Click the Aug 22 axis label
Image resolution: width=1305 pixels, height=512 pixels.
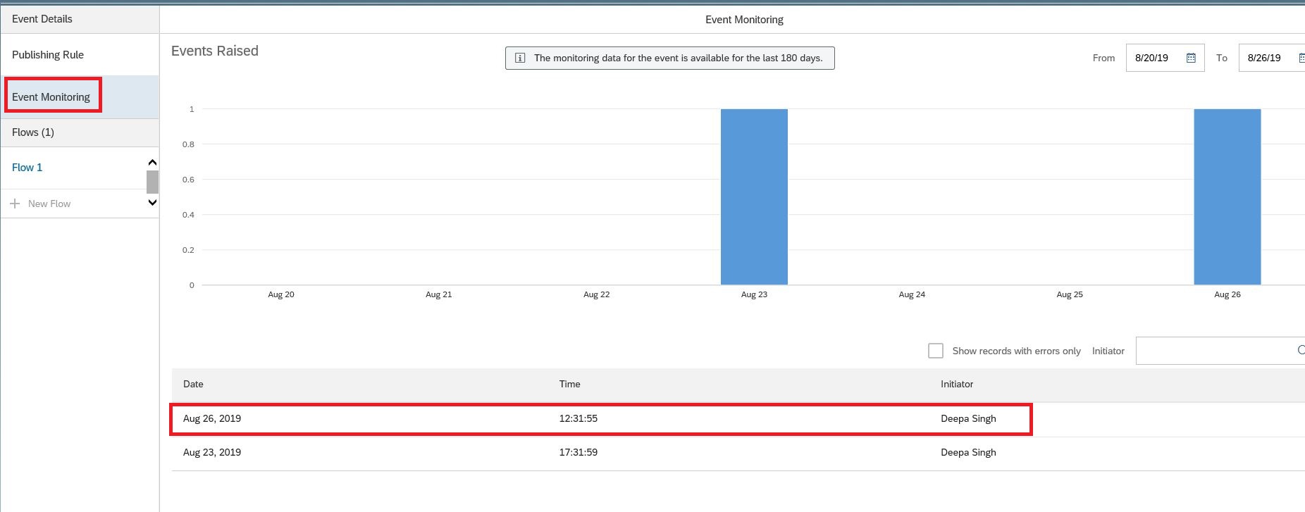(x=597, y=294)
